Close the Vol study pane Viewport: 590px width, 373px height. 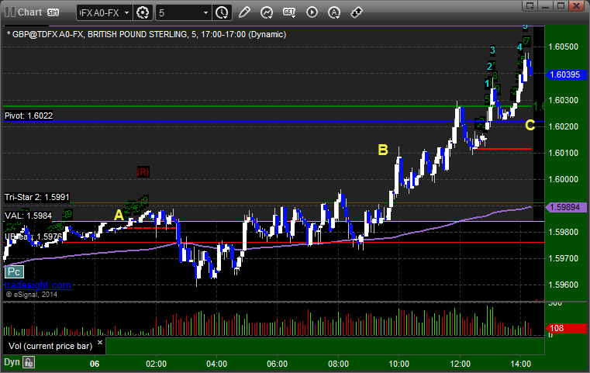pyautogui.click(x=100, y=342)
